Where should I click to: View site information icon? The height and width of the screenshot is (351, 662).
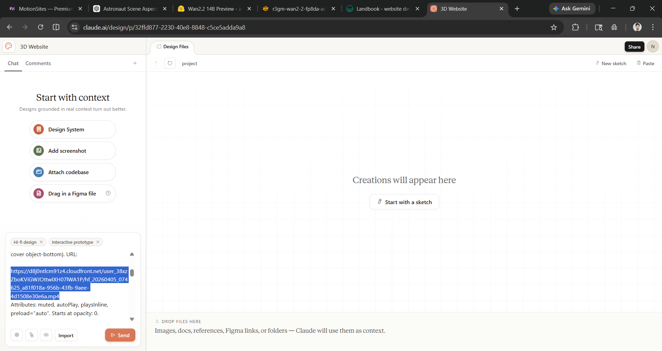pos(74,27)
